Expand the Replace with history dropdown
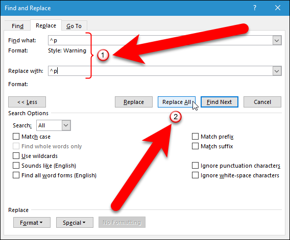Viewport: 290px width, 240px height. click(277, 71)
